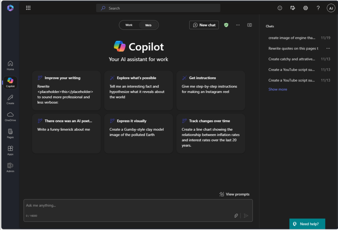Select Copilot in the left sidebar
Image resolution: width=338 pixels, height=230 pixels.
[10, 82]
